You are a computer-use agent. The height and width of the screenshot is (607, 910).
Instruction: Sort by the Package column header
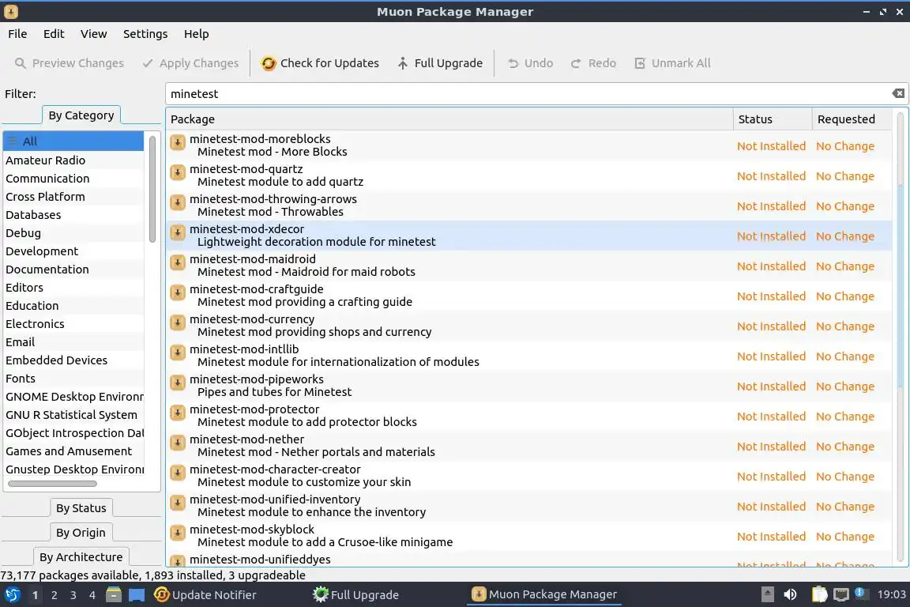click(x=449, y=119)
